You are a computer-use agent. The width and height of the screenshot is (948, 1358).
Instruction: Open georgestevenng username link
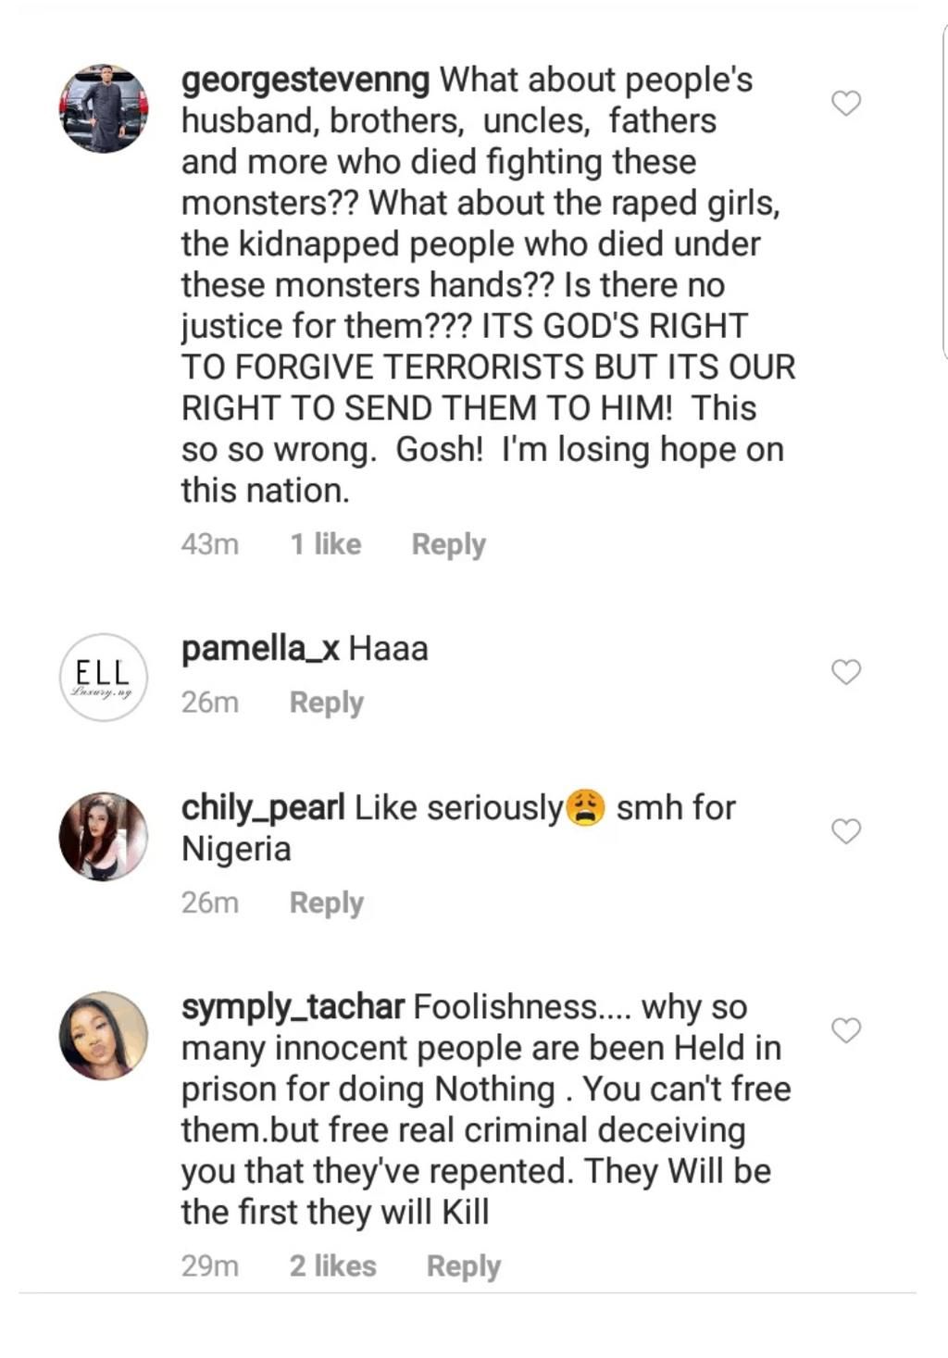[x=306, y=81]
